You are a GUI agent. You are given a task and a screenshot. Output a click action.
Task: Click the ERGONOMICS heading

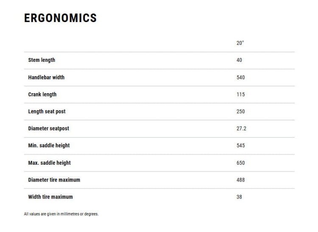point(60,18)
